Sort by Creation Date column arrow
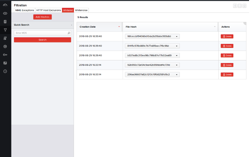The height and width of the screenshot is (157, 251). [x=119, y=27]
